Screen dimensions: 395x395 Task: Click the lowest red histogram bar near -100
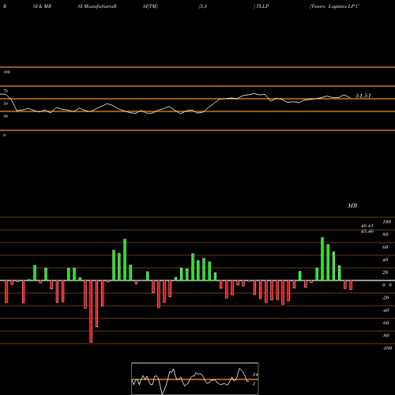(x=91, y=311)
